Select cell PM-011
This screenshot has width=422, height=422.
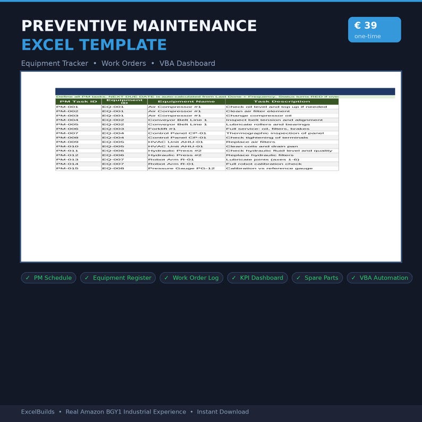coord(78,151)
